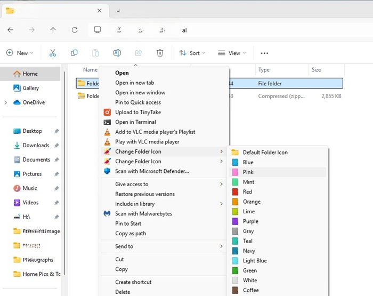Expand the lower Change Folder Icon submenu arrow

pos(222,162)
